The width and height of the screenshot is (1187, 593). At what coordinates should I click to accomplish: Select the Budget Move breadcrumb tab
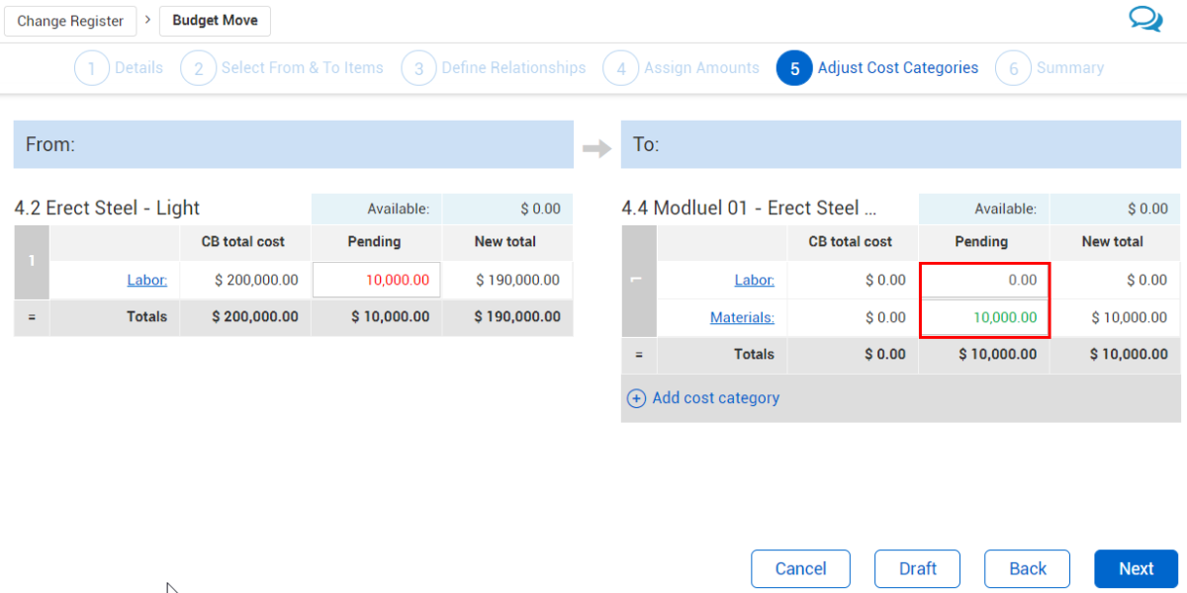coord(215,21)
